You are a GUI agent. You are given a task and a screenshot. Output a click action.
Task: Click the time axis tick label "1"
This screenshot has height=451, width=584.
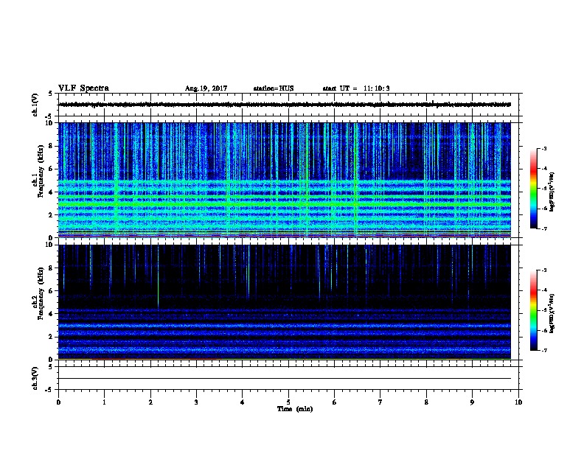tap(104, 402)
